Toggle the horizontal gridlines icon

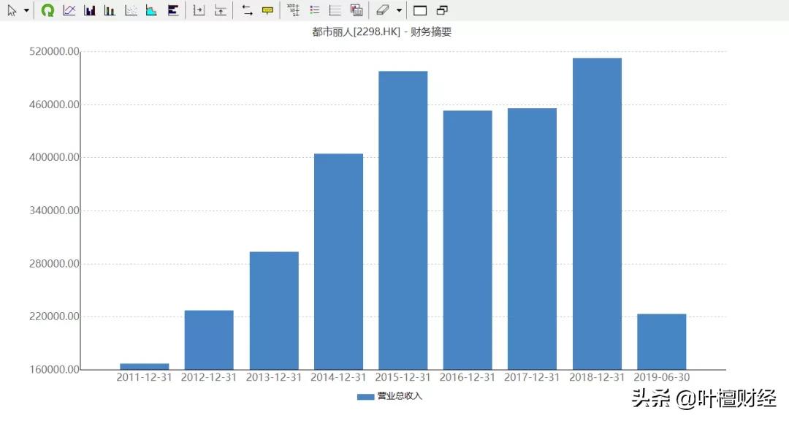click(335, 10)
